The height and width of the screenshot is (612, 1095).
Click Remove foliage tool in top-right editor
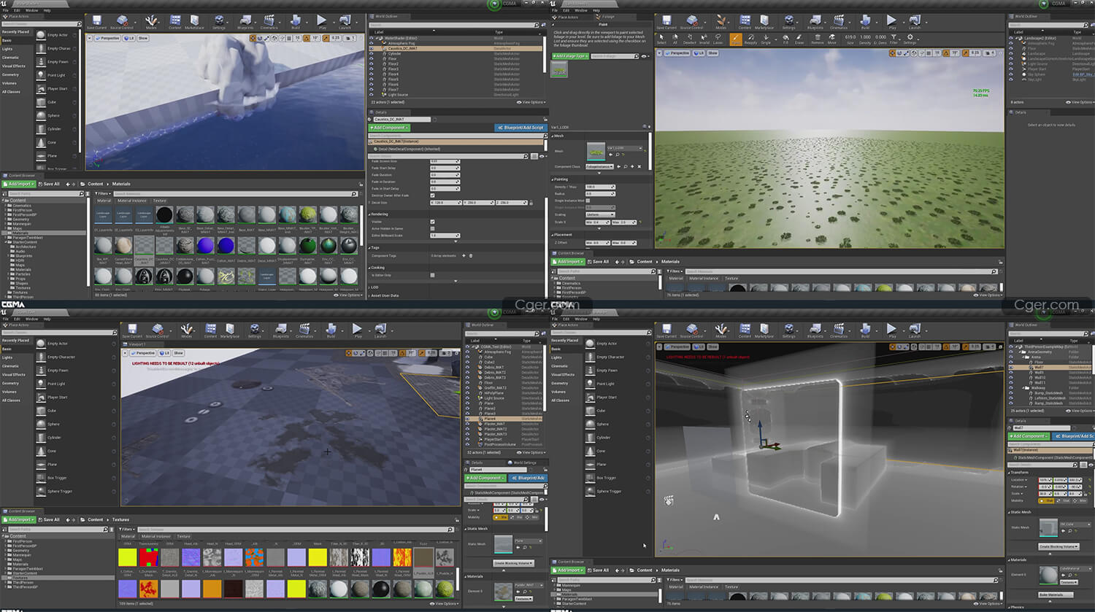(818, 39)
